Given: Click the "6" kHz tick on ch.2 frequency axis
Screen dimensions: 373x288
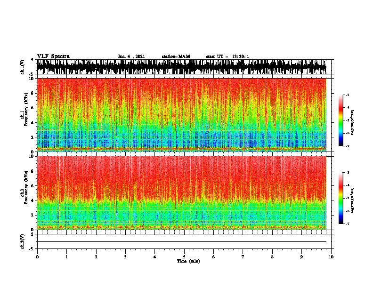Looking at the screenshot, I should [x=32, y=186].
